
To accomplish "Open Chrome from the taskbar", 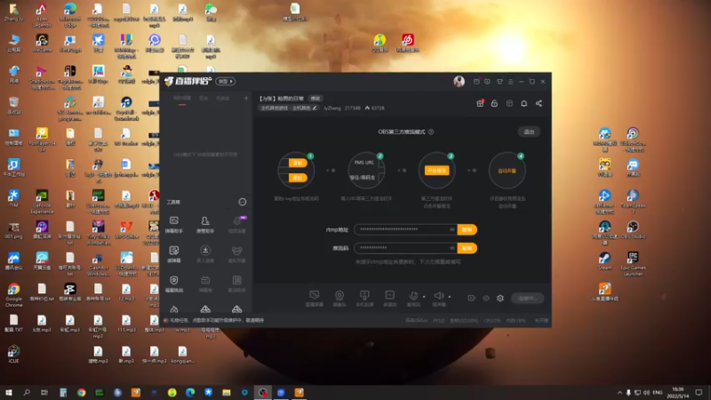I will (x=81, y=392).
